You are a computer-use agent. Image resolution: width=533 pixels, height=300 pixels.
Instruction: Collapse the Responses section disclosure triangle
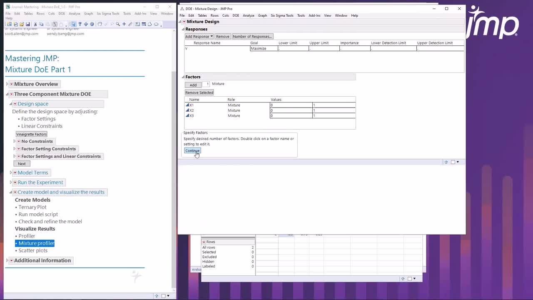point(183,29)
